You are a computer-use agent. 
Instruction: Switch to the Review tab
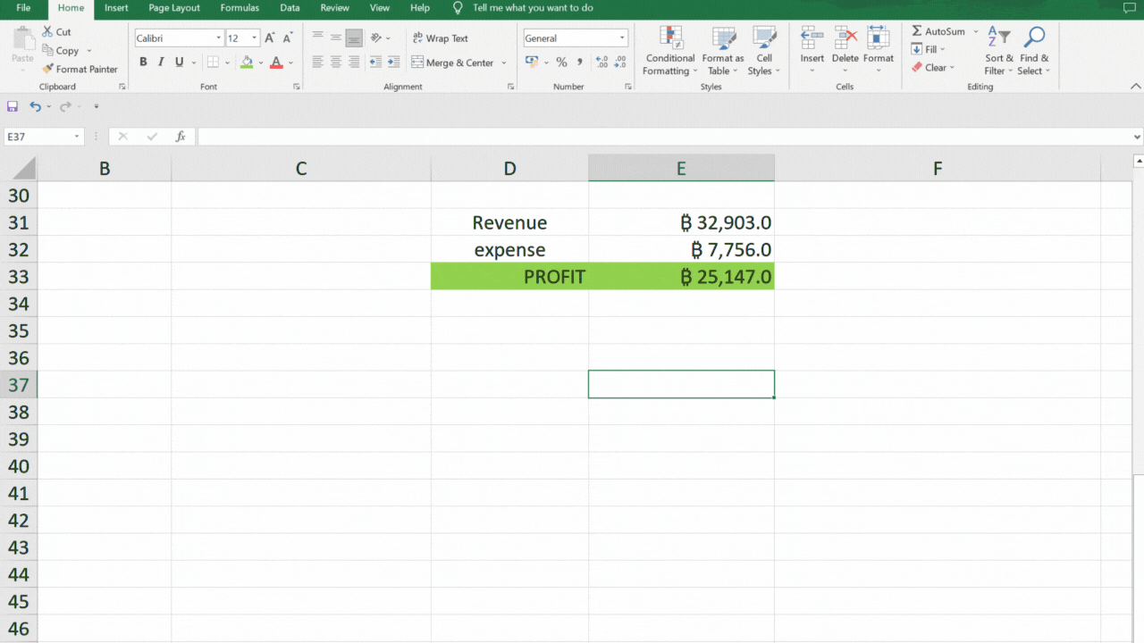334,8
